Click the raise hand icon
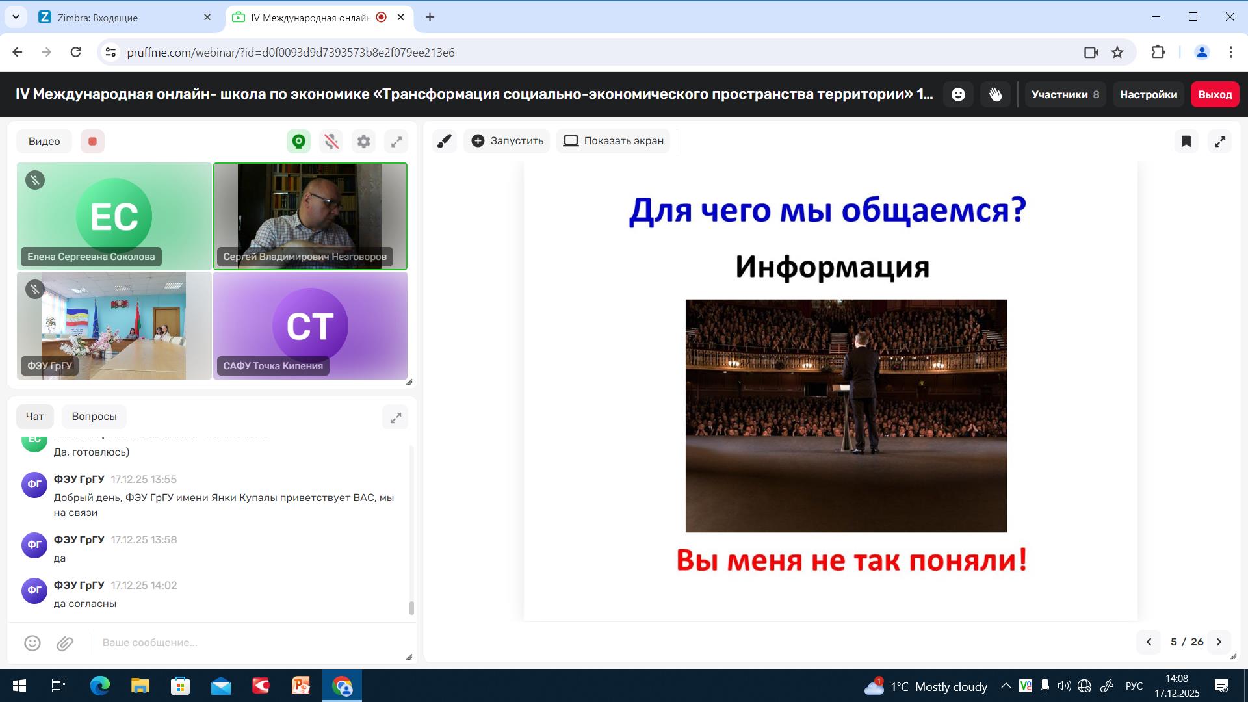The height and width of the screenshot is (702, 1248). tap(995, 95)
